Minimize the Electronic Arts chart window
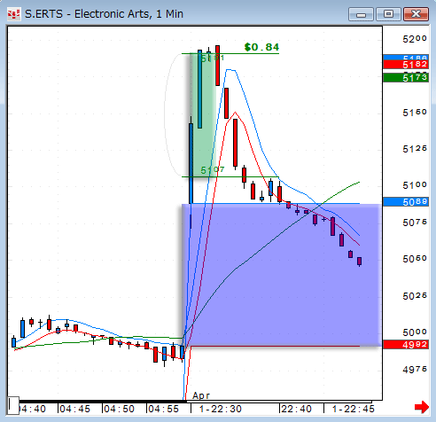The width and height of the screenshot is (436, 422). pos(361,14)
